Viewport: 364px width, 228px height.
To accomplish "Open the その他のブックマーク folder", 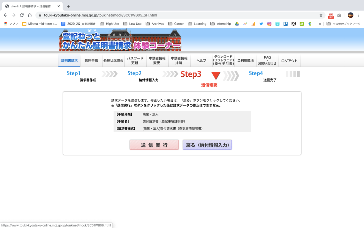I will [344, 24].
